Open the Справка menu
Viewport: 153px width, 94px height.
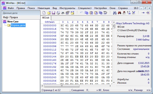click(123, 8)
